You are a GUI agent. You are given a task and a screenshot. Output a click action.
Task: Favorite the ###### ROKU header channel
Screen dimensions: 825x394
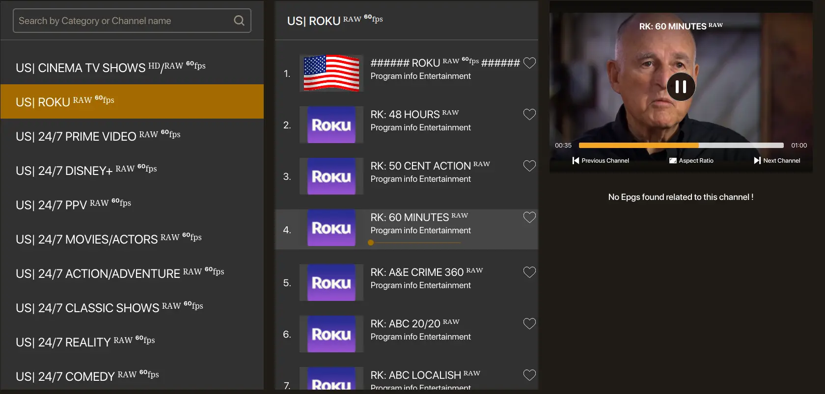pos(529,63)
